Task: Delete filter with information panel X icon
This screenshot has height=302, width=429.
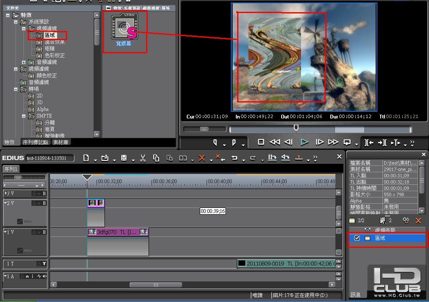Action: point(419,221)
